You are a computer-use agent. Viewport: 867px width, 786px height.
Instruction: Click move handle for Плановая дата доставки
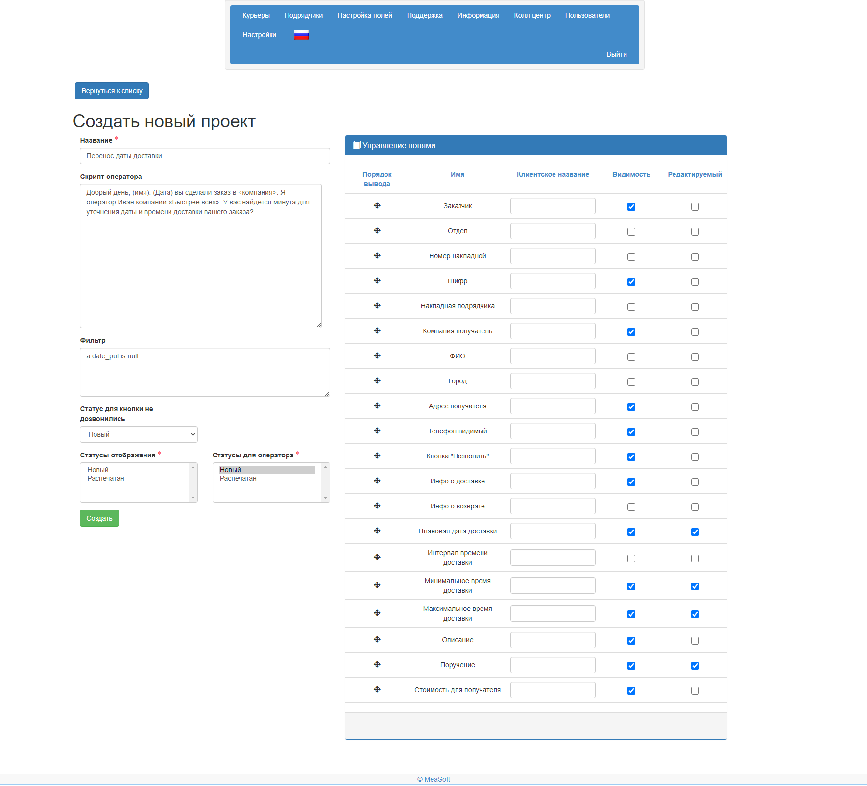377,531
